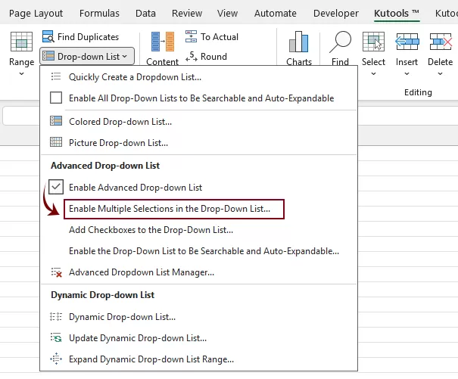Open the View tab

[x=227, y=13]
